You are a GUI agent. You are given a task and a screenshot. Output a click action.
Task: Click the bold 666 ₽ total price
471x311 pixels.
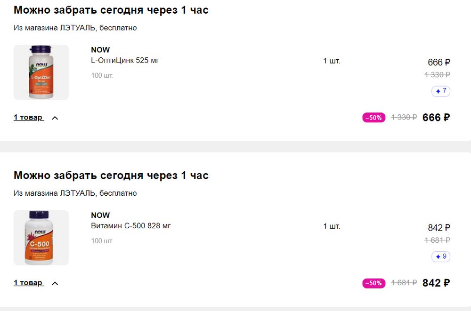[436, 118]
